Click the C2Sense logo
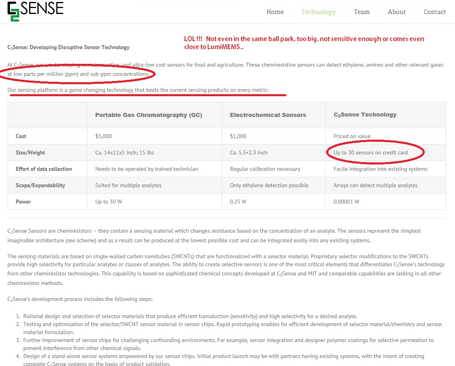This screenshot has width=455, height=366. click(x=35, y=11)
